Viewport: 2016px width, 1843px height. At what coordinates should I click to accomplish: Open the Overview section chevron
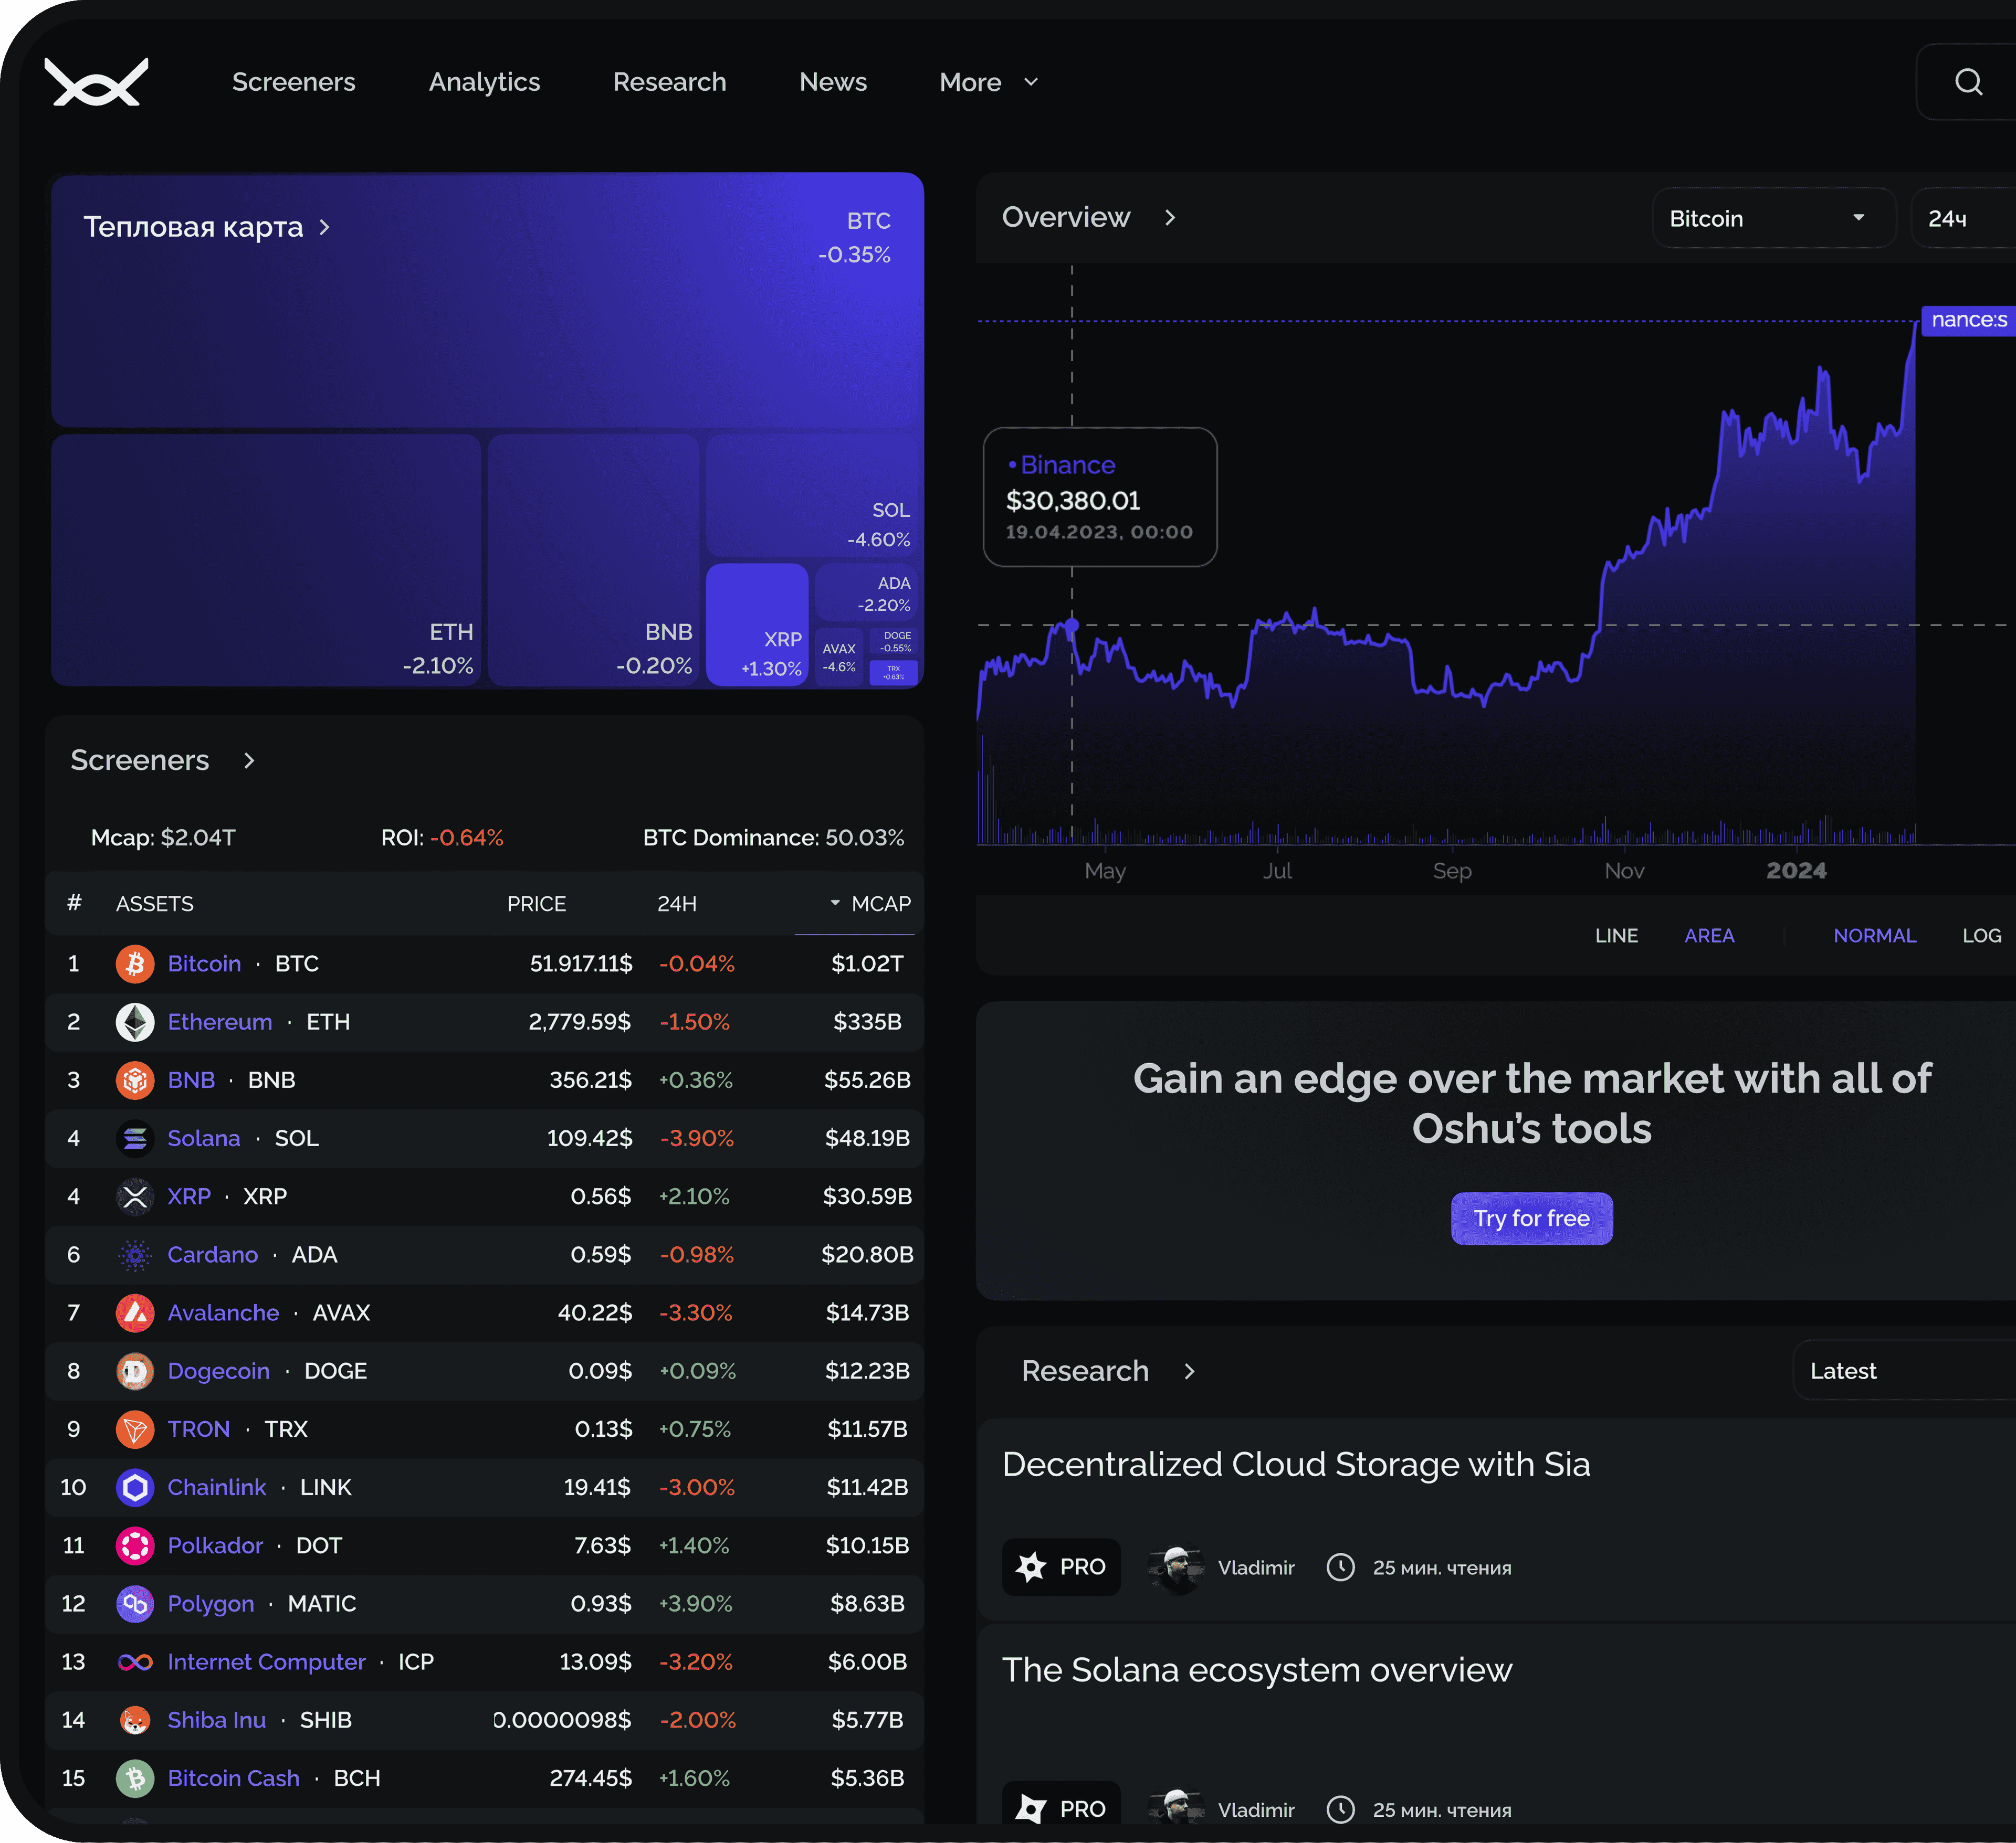coord(1170,218)
